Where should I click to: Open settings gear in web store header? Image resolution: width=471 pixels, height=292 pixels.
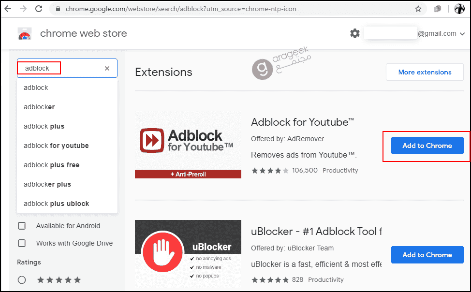point(355,33)
